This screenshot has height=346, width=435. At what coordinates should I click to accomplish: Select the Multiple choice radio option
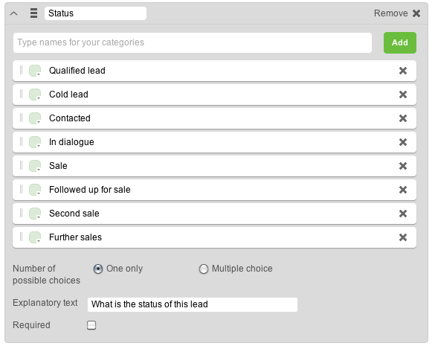(204, 269)
